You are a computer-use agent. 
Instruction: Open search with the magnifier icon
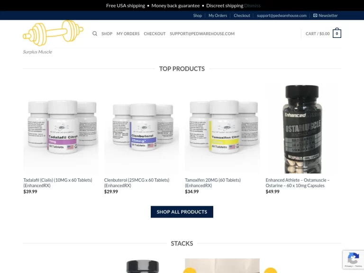click(x=95, y=34)
